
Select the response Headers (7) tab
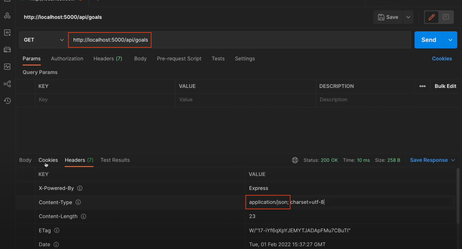tap(79, 160)
